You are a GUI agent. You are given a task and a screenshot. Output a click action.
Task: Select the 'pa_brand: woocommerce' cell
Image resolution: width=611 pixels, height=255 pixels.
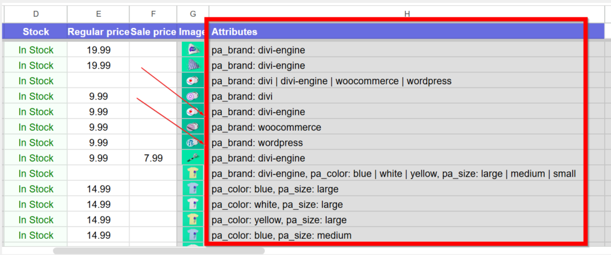click(x=406, y=127)
